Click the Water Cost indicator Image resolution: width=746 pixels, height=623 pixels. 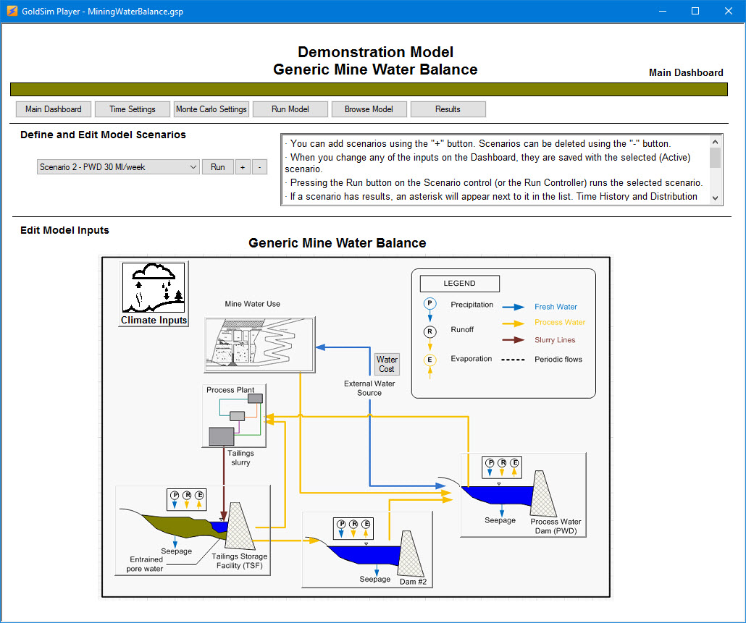(387, 364)
